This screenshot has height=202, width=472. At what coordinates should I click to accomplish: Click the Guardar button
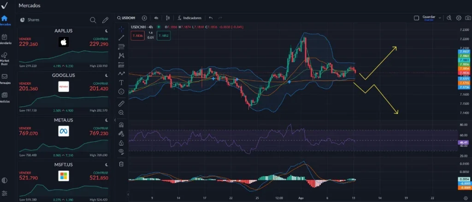[429, 18]
